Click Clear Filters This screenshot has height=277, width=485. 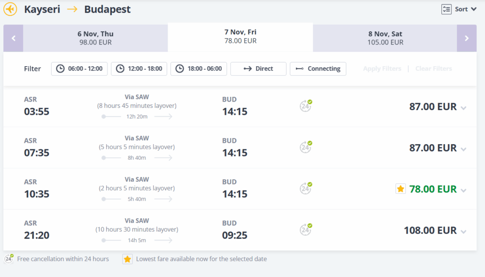point(433,69)
